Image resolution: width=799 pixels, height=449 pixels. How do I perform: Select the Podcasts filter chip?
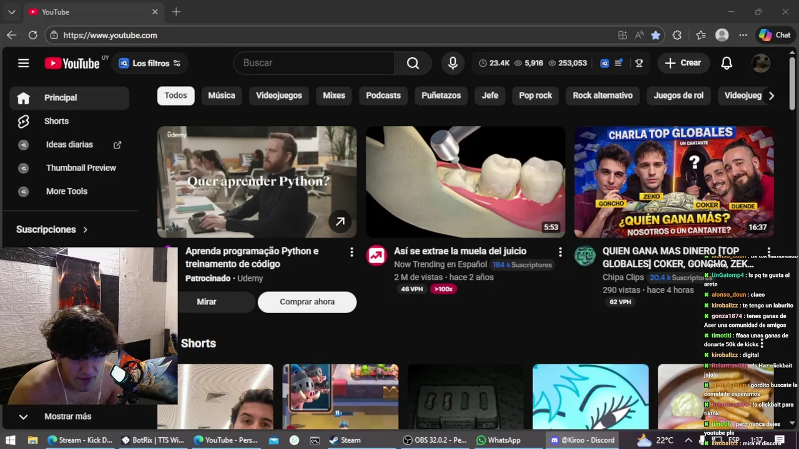click(x=383, y=95)
